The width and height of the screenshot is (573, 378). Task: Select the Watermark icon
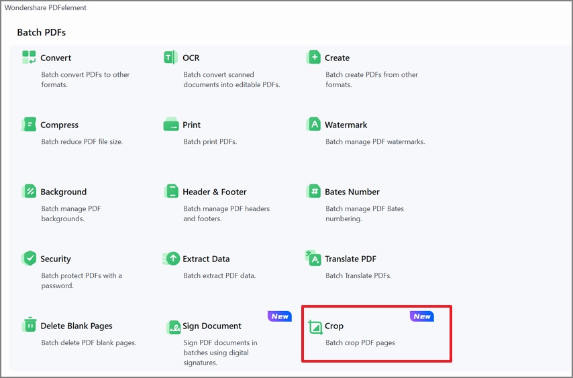tap(313, 125)
